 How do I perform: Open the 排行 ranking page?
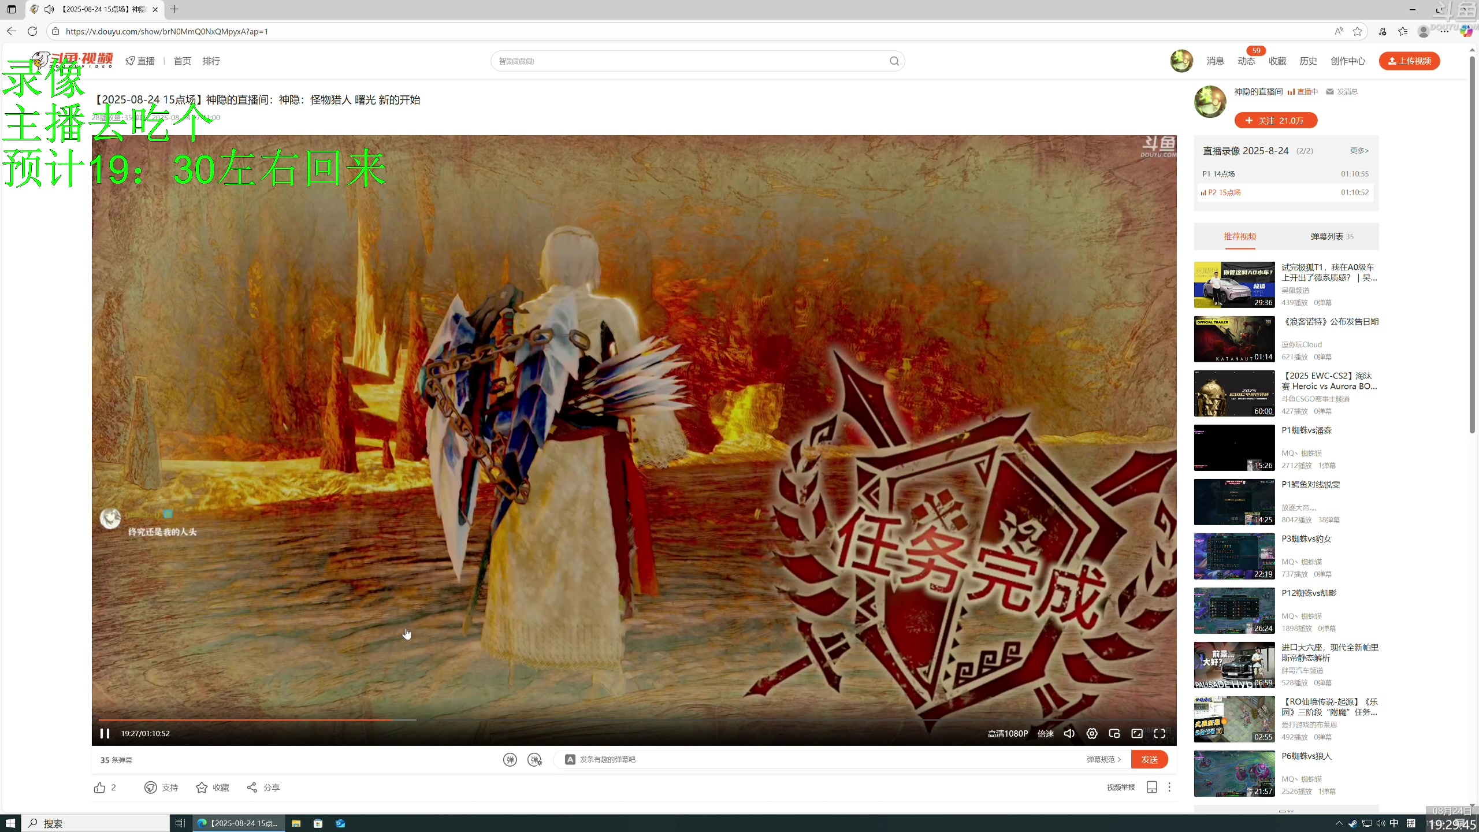pyautogui.click(x=211, y=61)
